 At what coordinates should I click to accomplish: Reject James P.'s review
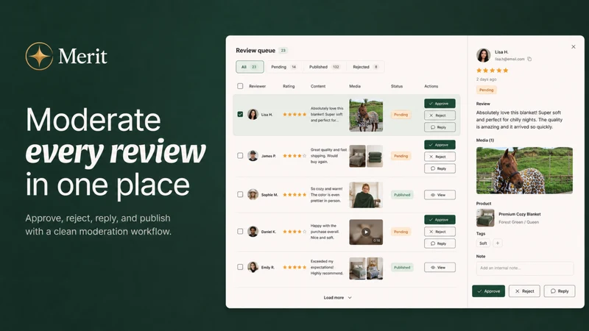click(440, 157)
